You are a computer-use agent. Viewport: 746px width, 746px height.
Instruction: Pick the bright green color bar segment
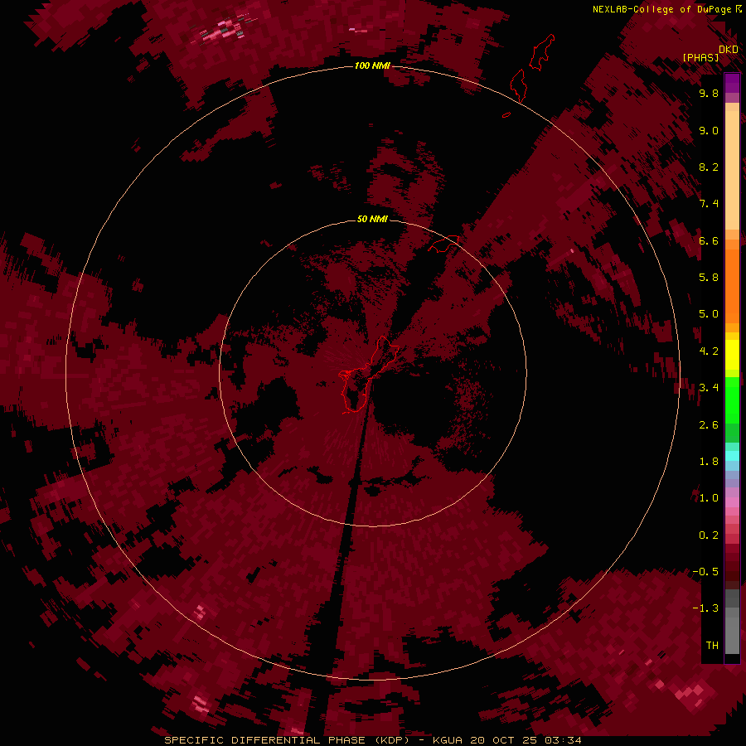click(x=732, y=400)
